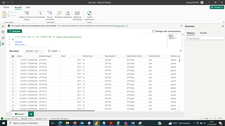The image size is (225, 126).
Task: Click the Coller paste icon
Action: pyautogui.click(x=4, y=13)
